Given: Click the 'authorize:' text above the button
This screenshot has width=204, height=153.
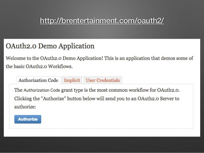Looking at the screenshot, I should (25, 107).
